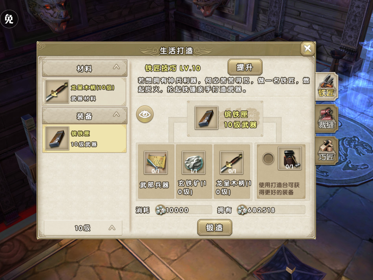373x280 pixels.
Task: Switch to the 裁缝 tailor tab
Action: (x=326, y=119)
